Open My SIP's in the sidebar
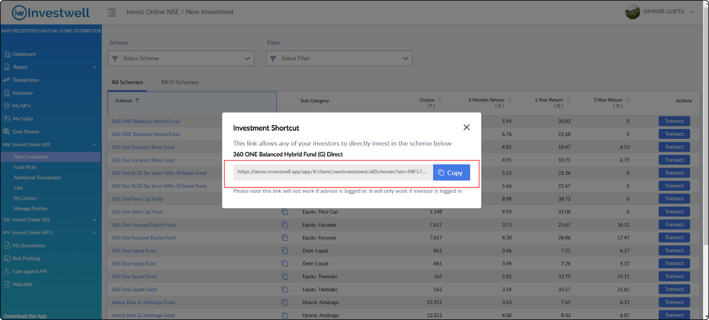The image size is (709, 320). coord(22,106)
